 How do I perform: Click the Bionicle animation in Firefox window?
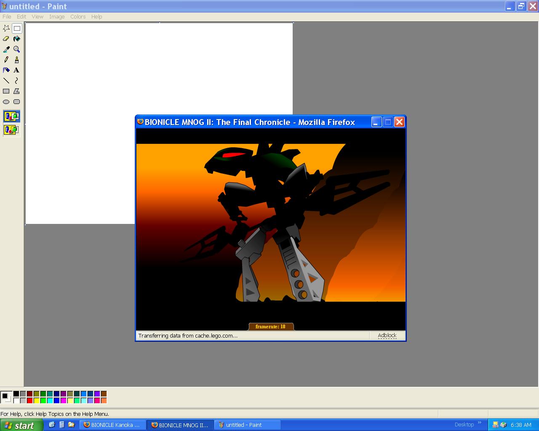click(x=271, y=230)
